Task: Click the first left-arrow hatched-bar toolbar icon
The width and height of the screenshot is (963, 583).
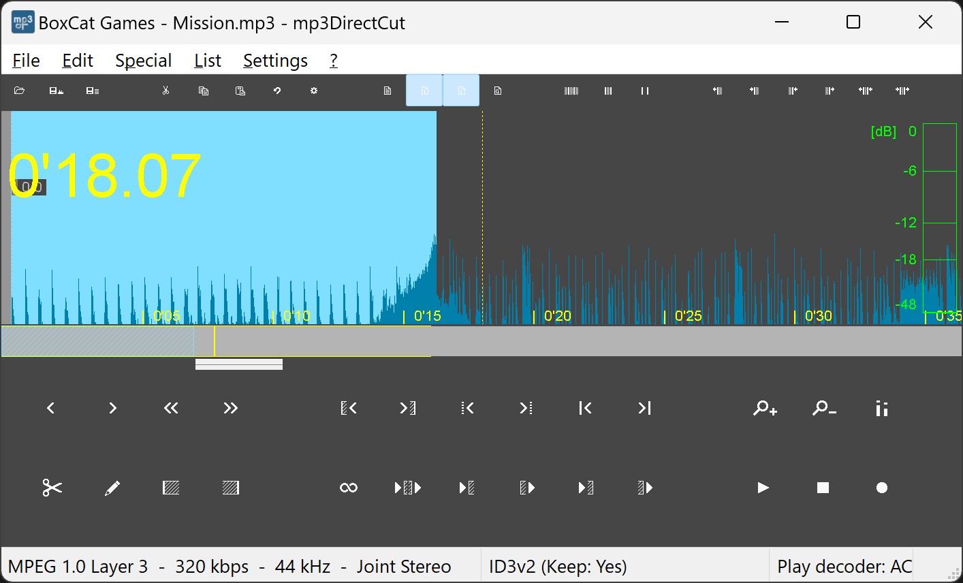Action: [718, 91]
